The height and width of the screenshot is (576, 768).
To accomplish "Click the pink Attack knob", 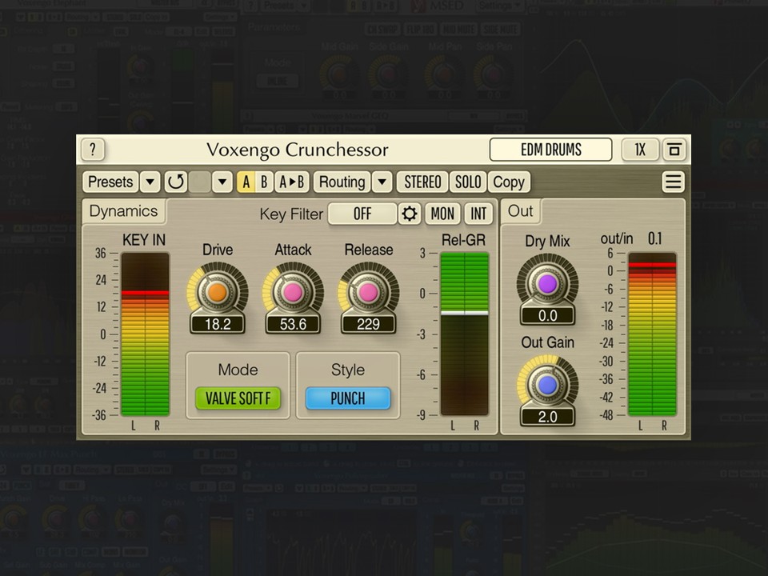I will [x=293, y=293].
